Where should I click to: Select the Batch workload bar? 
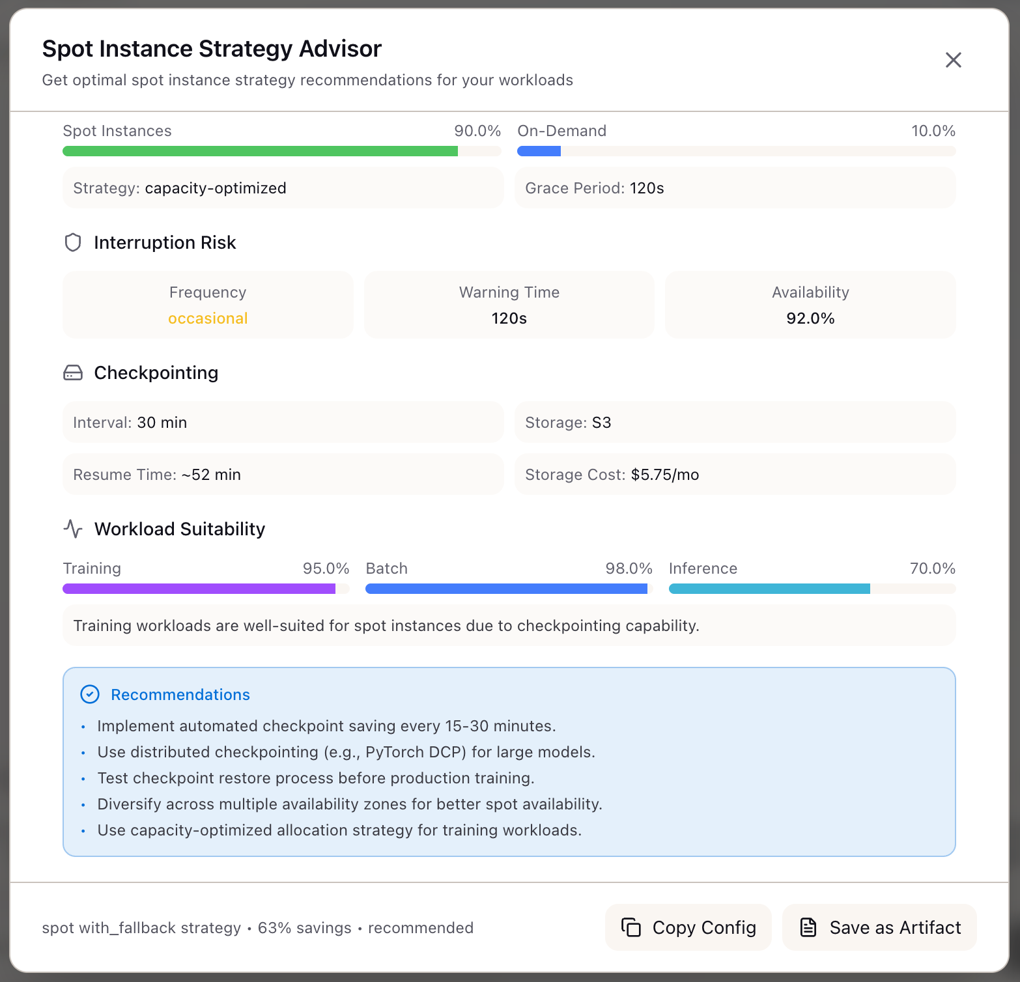click(x=507, y=588)
